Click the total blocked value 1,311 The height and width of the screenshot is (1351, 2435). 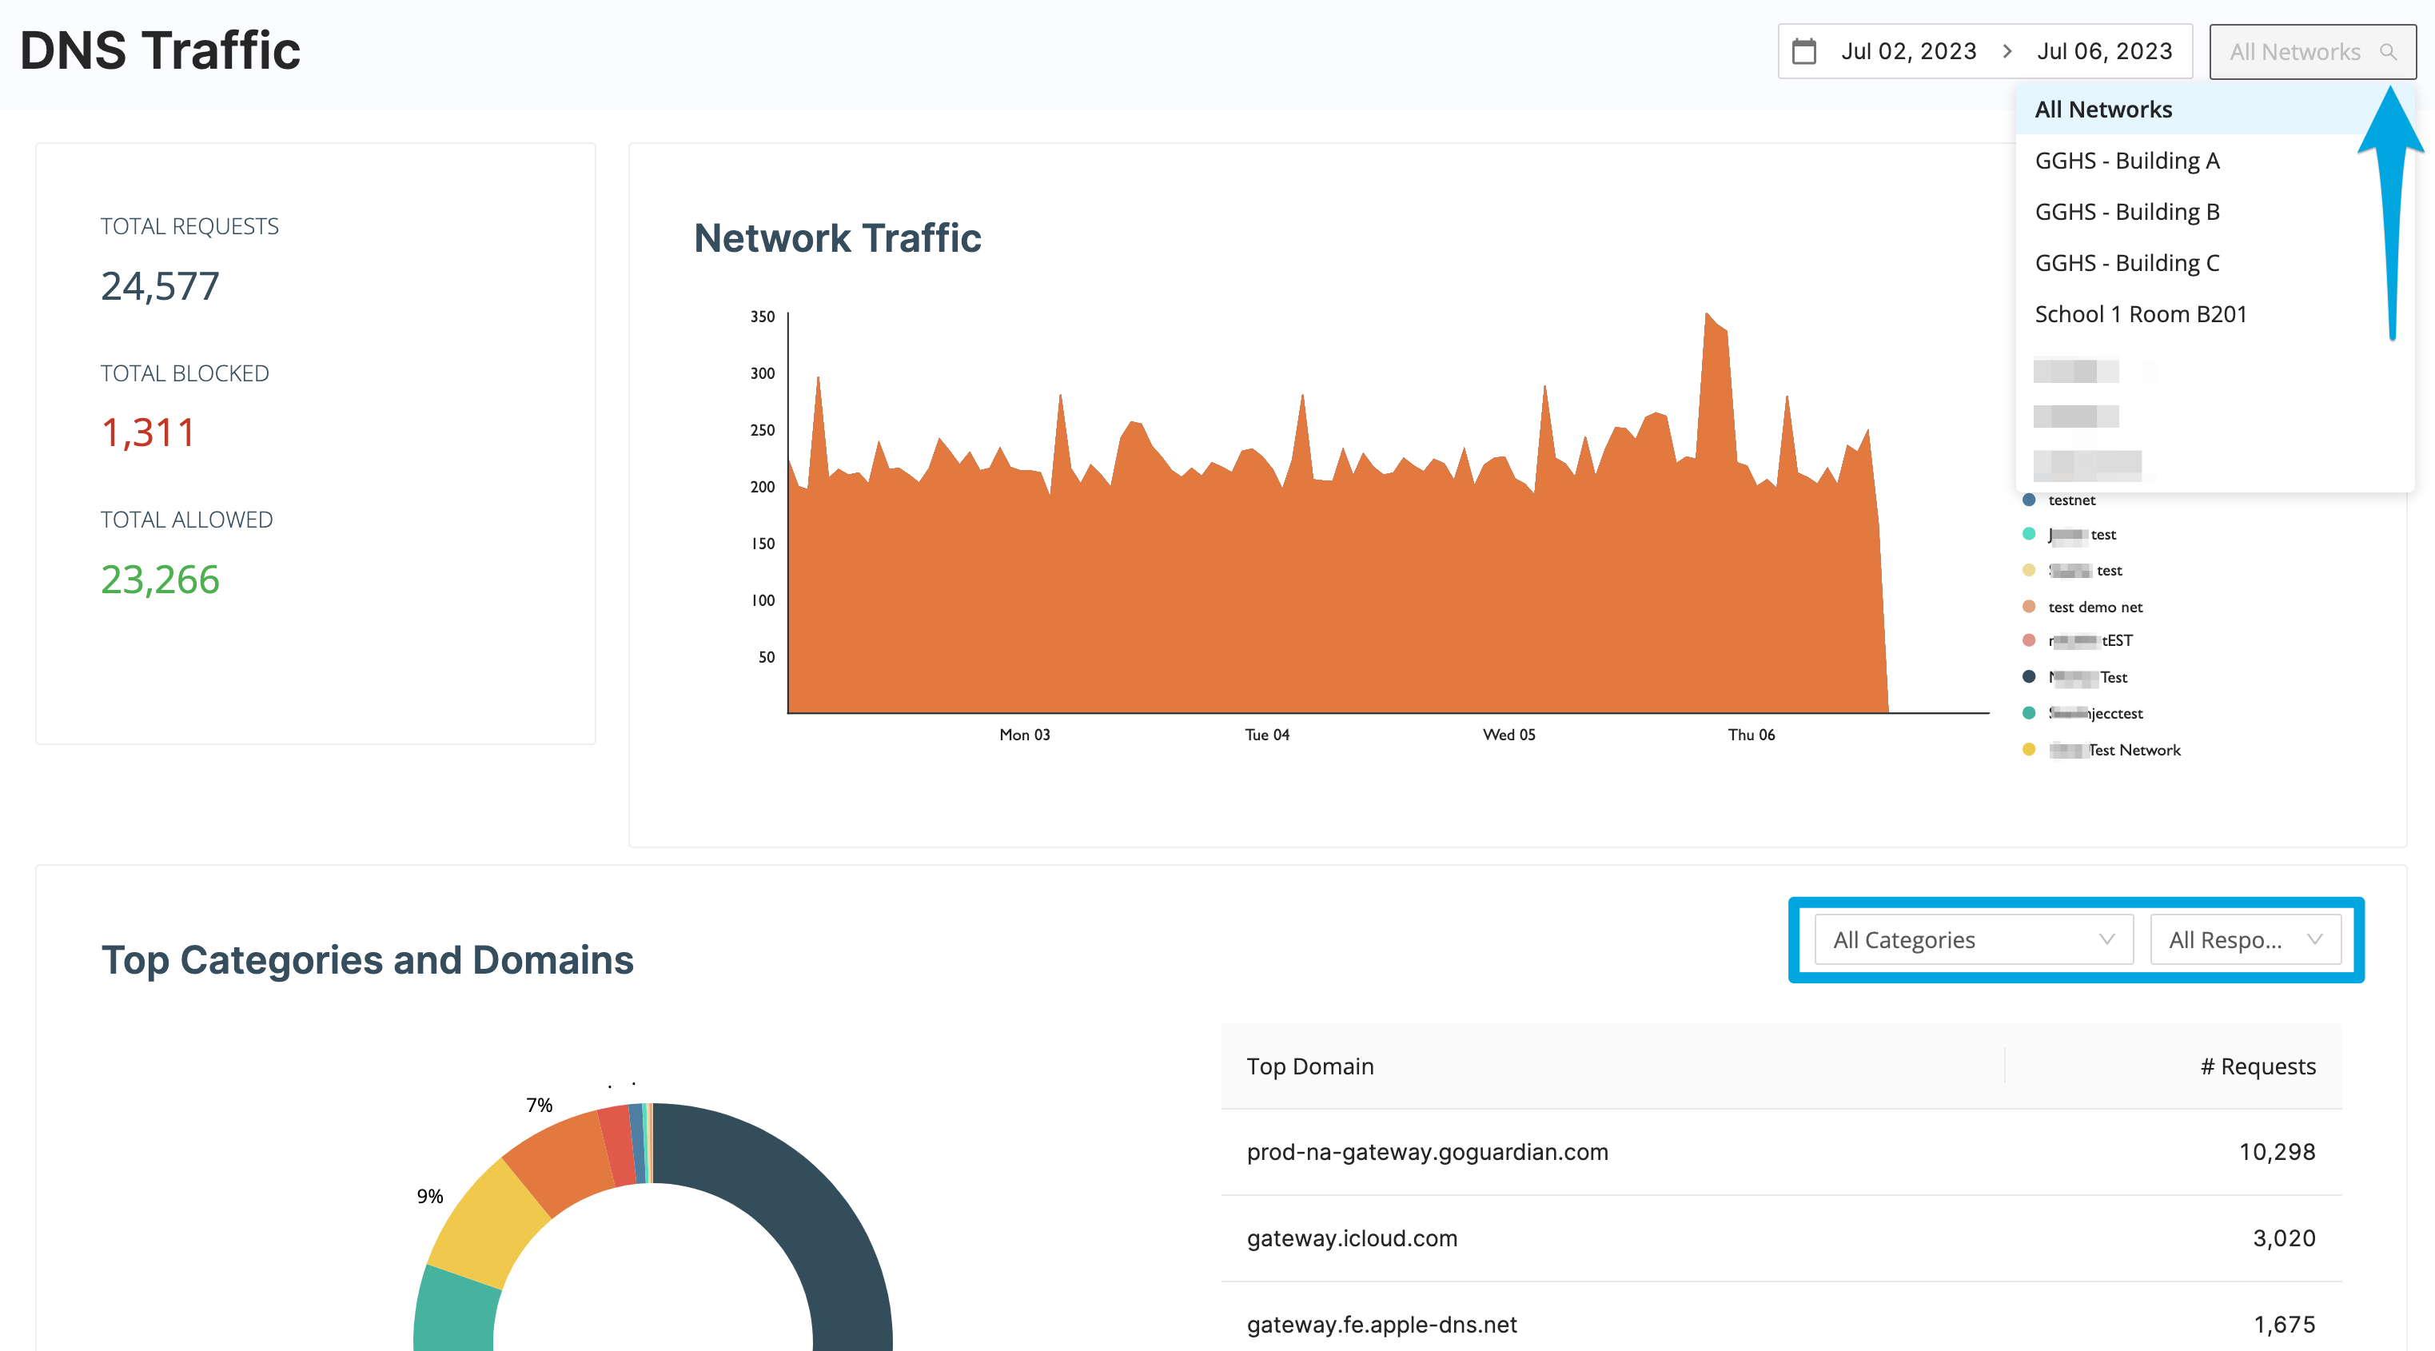tap(147, 433)
